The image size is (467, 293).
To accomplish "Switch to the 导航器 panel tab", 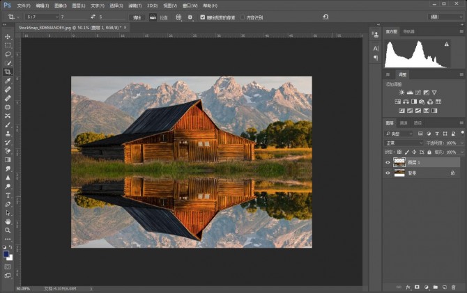I will [410, 31].
